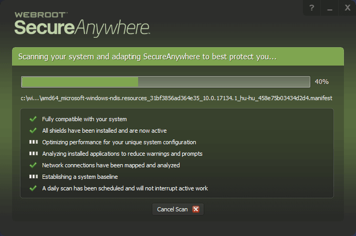
Task: Click the scanned manifest file path text
Action: click(x=176, y=98)
